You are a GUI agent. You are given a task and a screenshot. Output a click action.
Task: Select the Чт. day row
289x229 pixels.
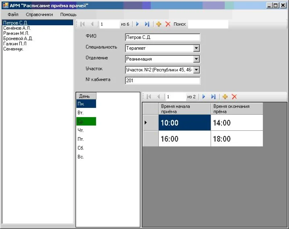click(86, 130)
